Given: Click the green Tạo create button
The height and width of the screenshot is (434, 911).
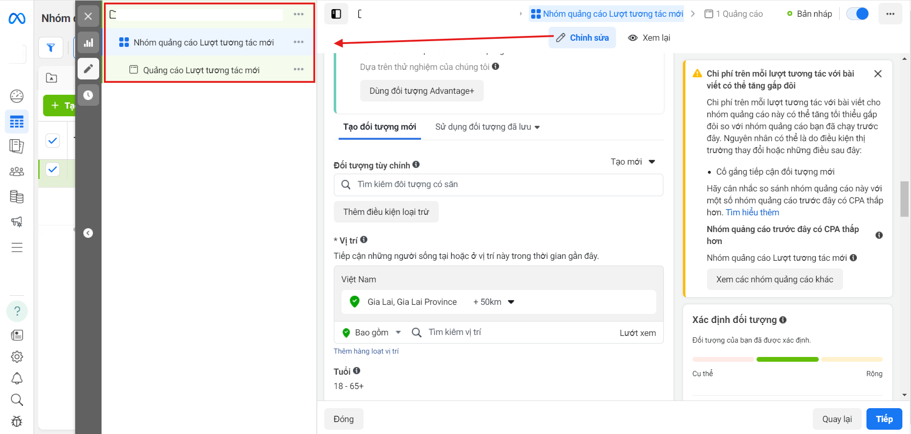Looking at the screenshot, I should coord(59,105).
